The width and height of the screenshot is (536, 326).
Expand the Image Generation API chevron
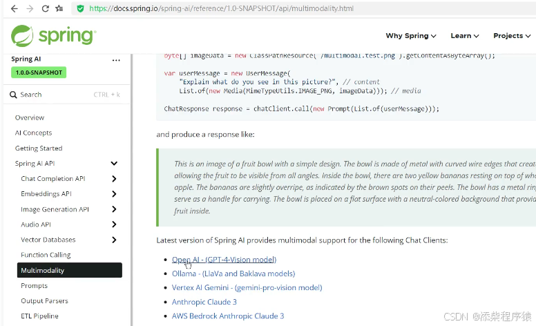pos(114,209)
